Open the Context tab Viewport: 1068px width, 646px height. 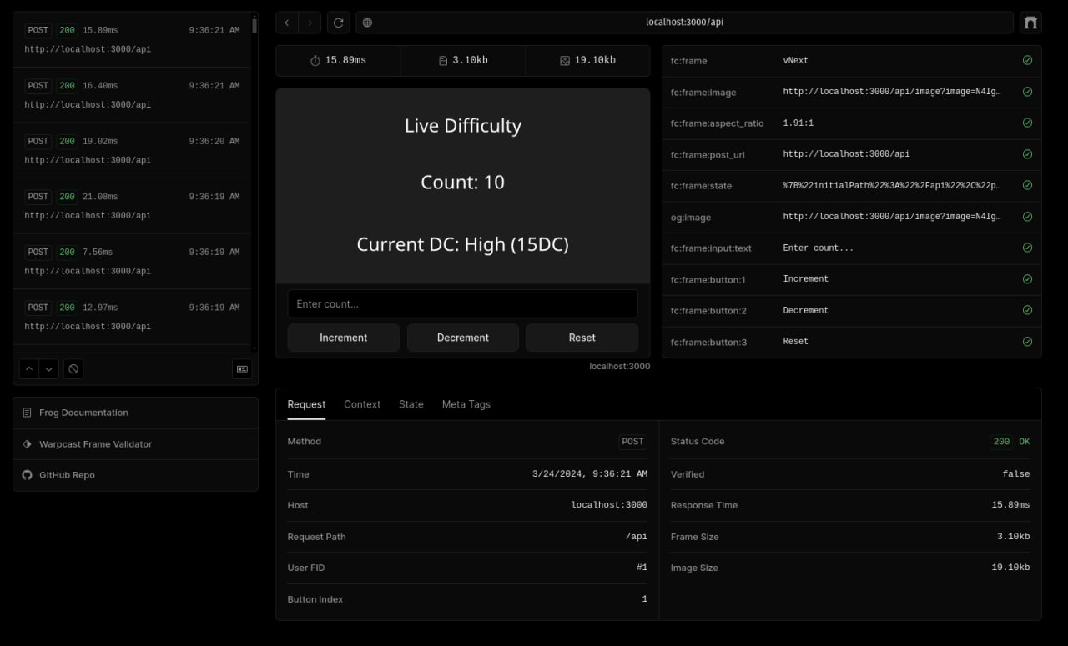click(362, 404)
